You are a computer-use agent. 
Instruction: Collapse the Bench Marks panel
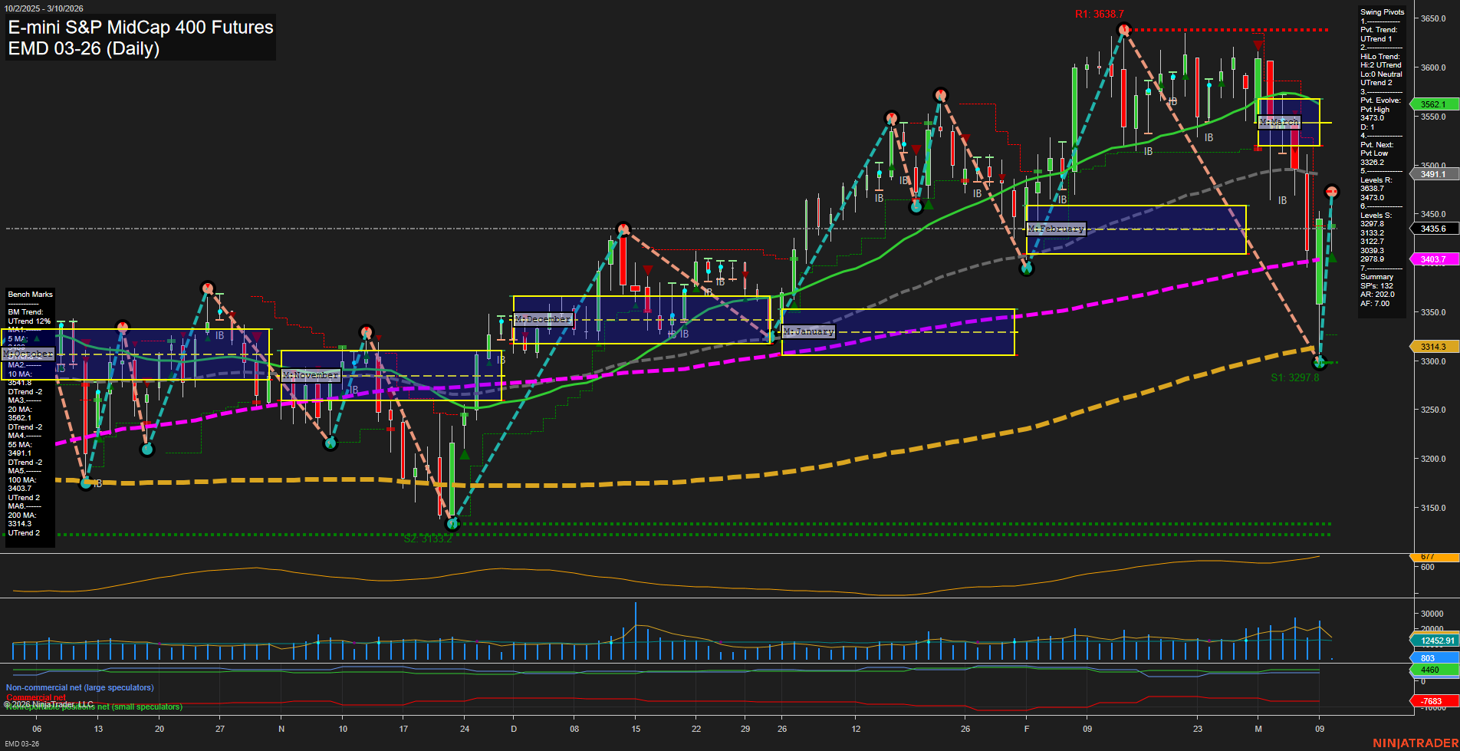(29, 294)
